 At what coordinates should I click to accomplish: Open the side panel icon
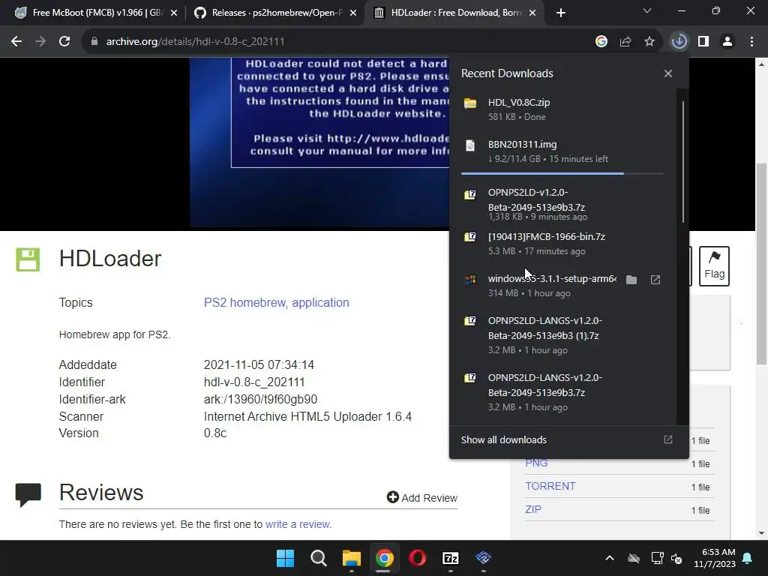(x=703, y=42)
